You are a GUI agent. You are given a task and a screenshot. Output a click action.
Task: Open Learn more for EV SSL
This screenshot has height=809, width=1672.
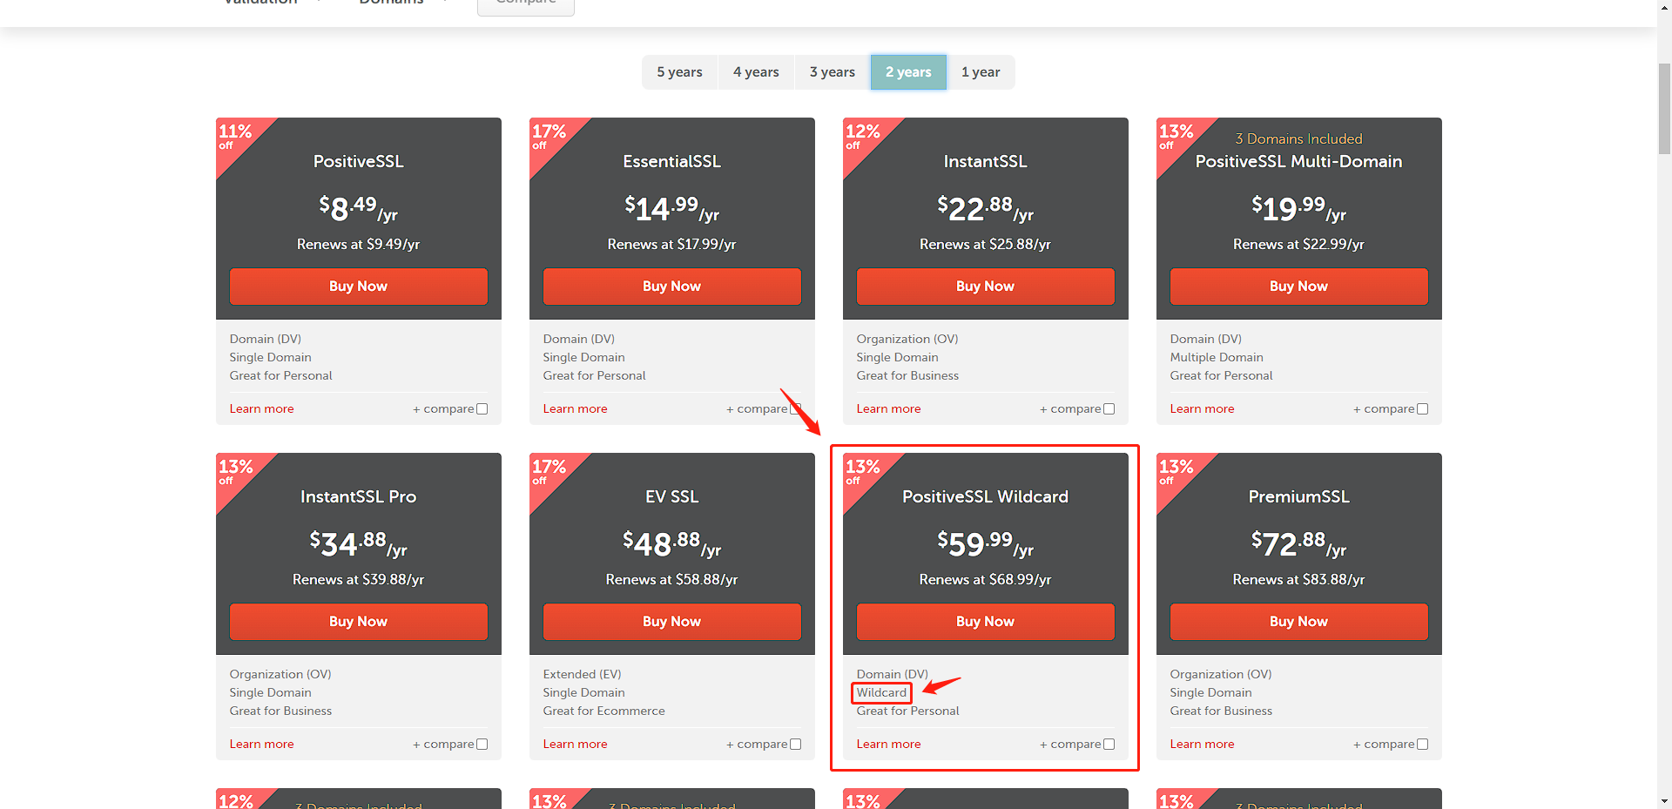point(576,745)
